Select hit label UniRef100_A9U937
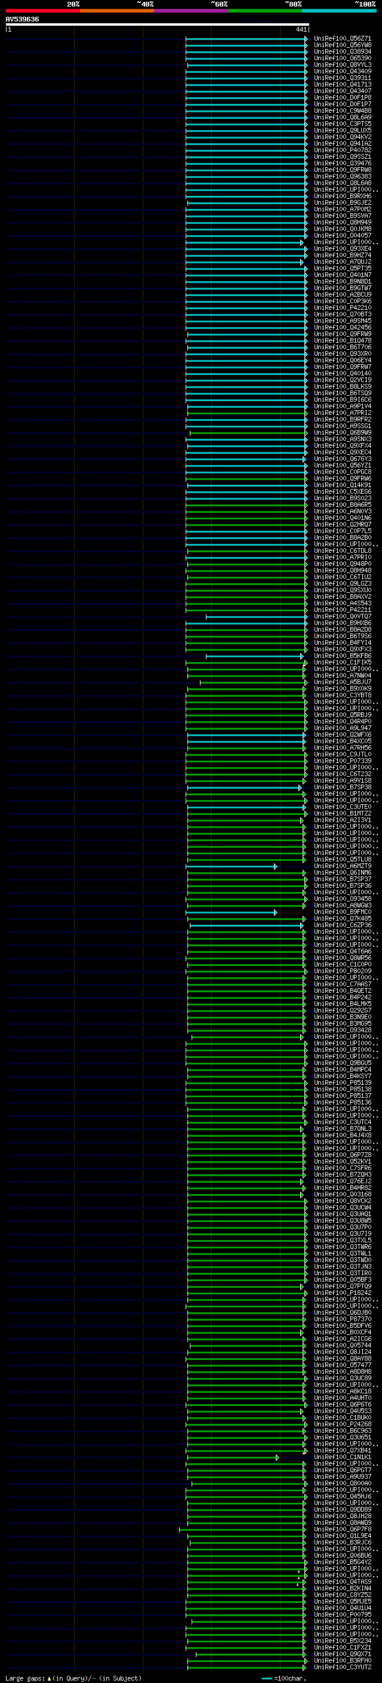Screen dimensions: 382x1683 (x=342, y=1476)
